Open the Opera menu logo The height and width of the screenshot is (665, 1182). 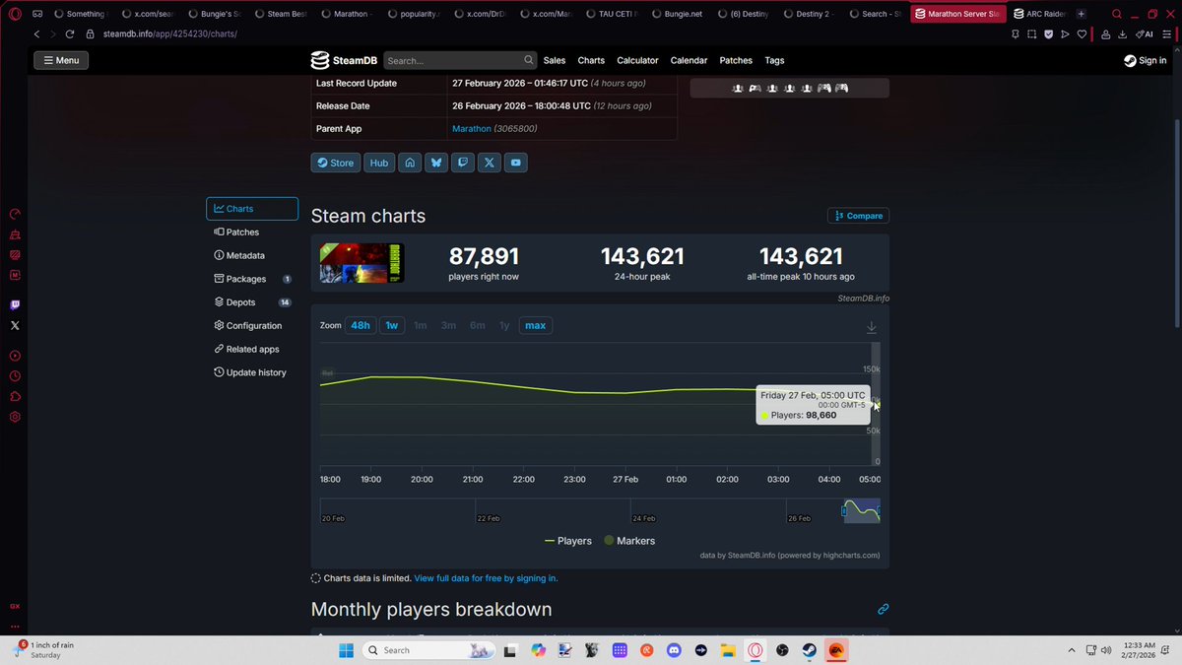tap(14, 14)
